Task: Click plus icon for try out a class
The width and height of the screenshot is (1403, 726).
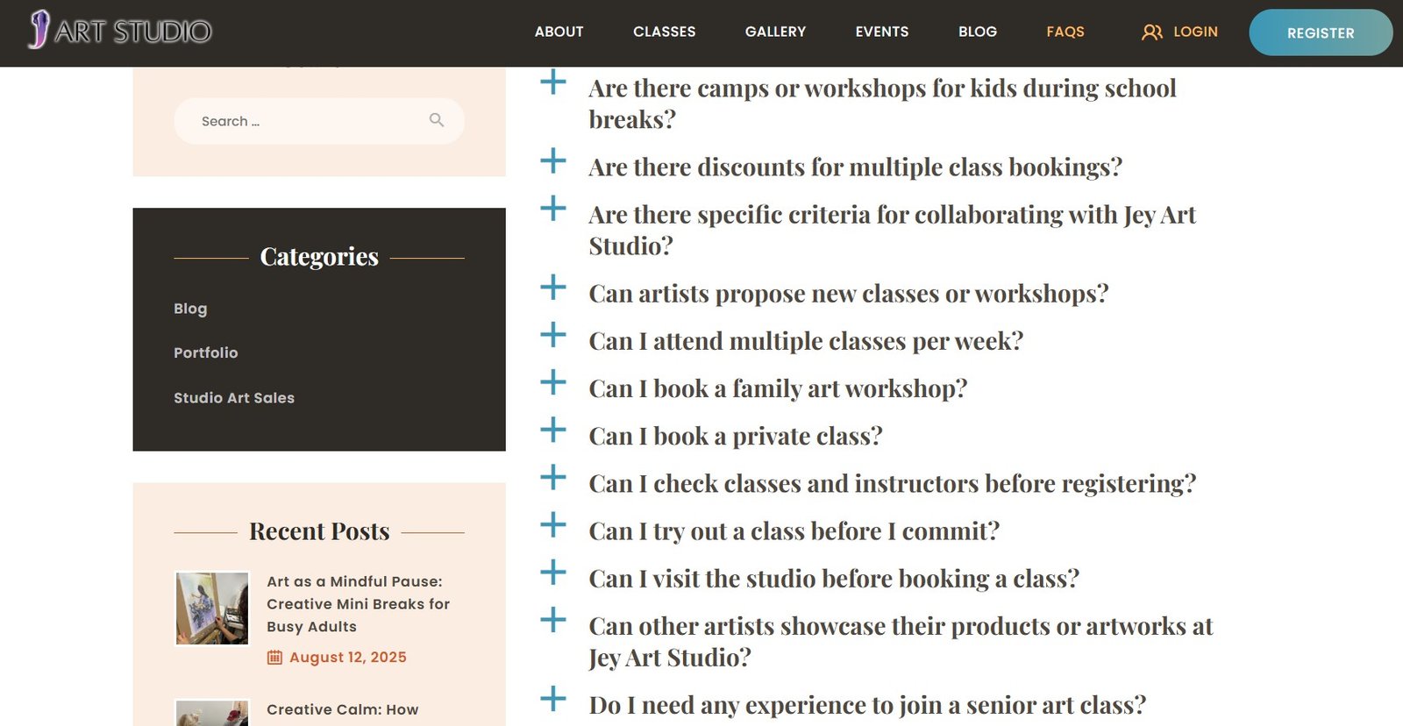Action: click(553, 526)
